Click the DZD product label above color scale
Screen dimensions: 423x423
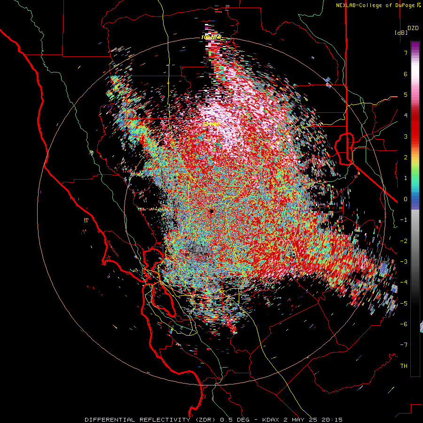[413, 28]
